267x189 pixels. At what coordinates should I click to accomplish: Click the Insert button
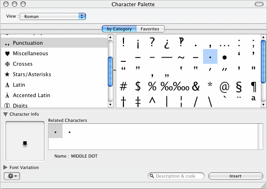[236, 176]
